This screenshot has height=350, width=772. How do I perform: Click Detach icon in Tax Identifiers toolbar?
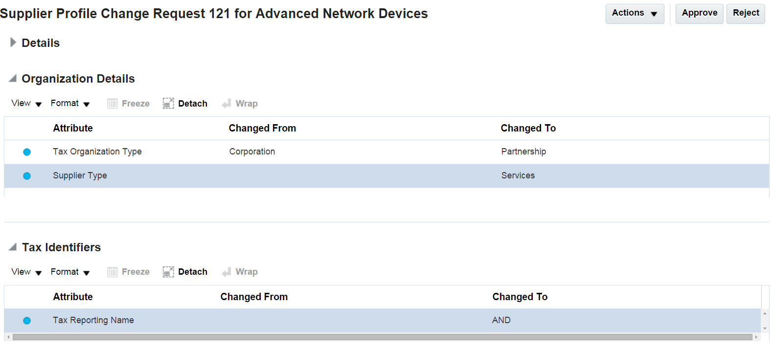click(x=168, y=272)
